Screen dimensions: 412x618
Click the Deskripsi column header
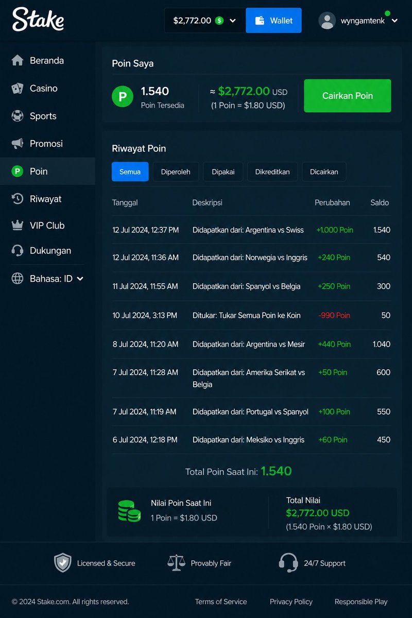(208, 202)
